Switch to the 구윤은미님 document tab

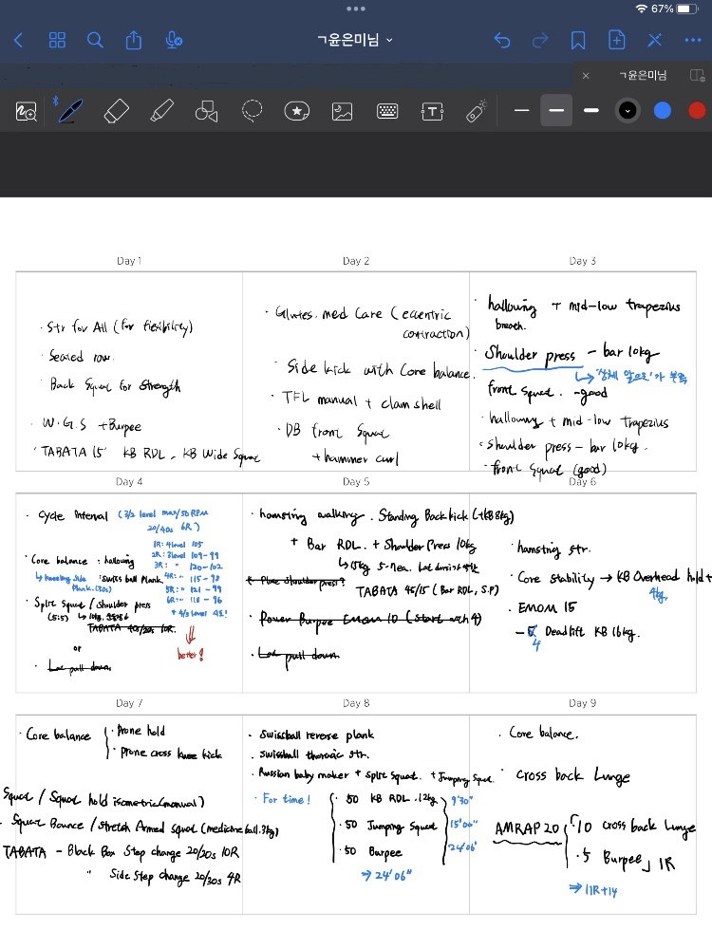643,75
